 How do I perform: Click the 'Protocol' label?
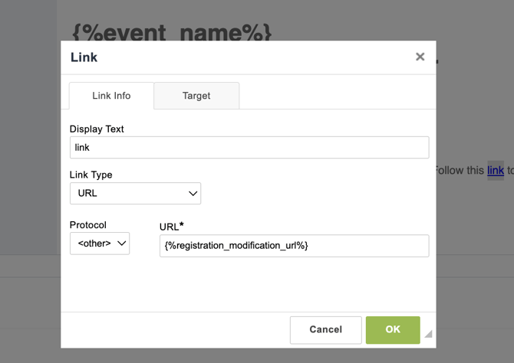tap(88, 225)
